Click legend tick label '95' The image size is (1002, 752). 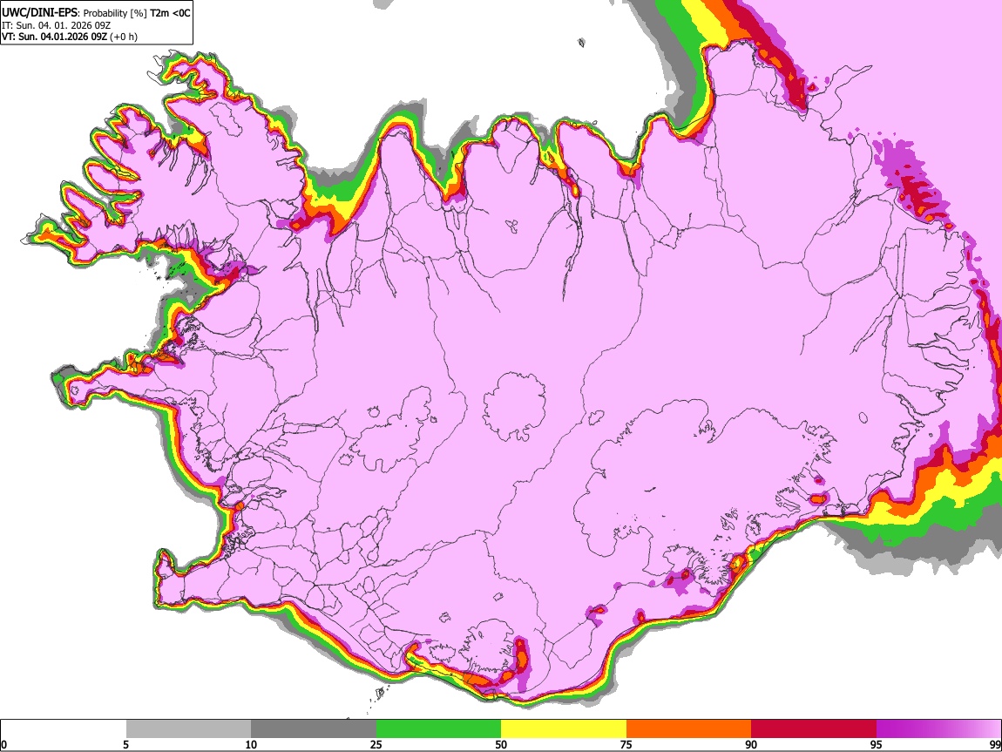pos(877,744)
